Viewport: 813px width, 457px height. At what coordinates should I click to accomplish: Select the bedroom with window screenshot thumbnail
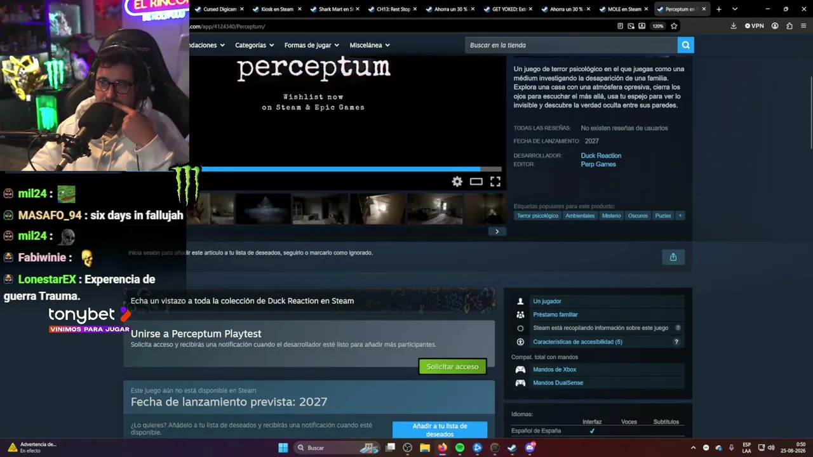(434, 209)
